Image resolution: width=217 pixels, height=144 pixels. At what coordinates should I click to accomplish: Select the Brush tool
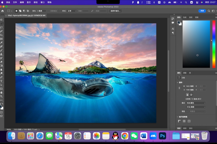[x=1, y=50]
